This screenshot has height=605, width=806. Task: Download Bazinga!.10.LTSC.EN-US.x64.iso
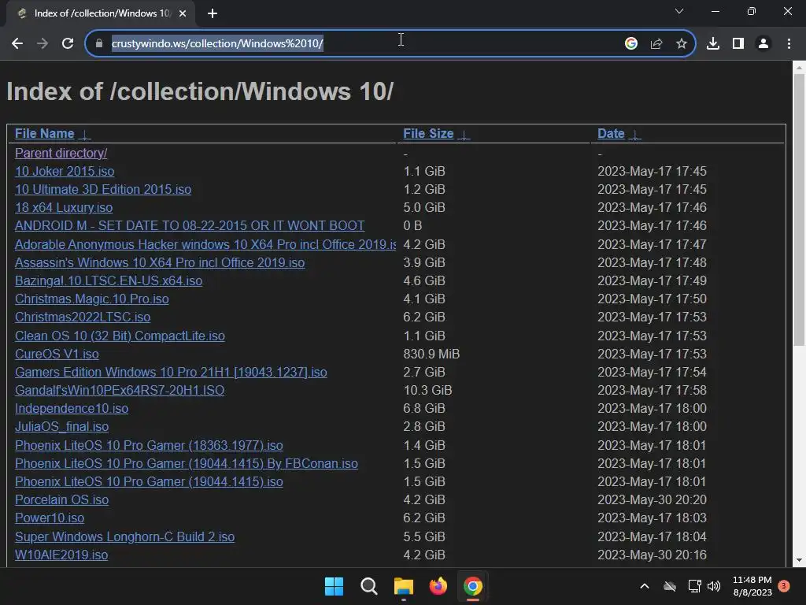click(x=109, y=281)
